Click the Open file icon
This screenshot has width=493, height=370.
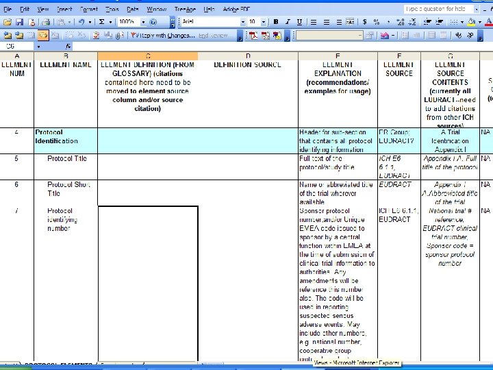8,22
